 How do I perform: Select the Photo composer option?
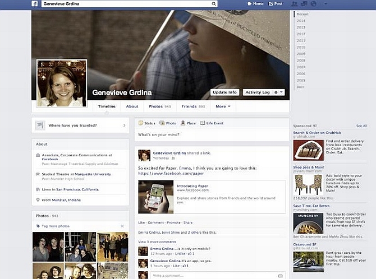(168, 123)
